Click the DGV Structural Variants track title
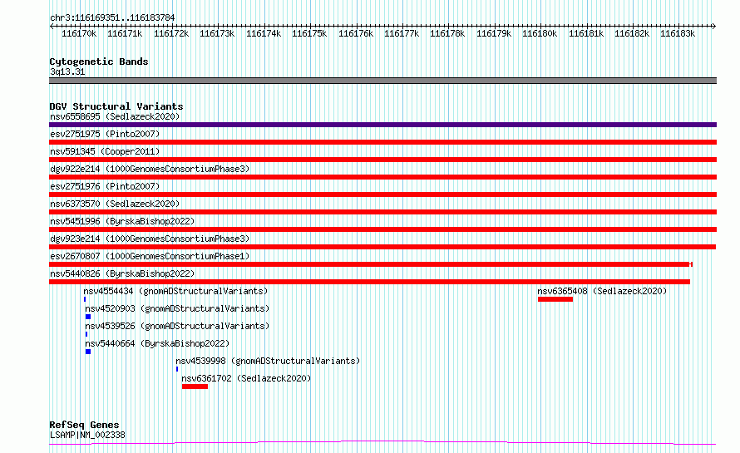Viewport: 740px width, 453px height. pyautogui.click(x=116, y=106)
